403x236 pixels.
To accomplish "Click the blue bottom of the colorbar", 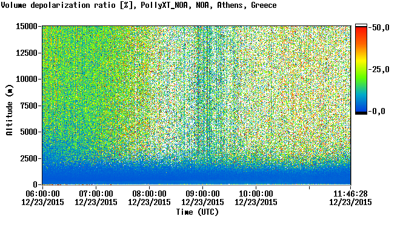I will pyautogui.click(x=361, y=106).
